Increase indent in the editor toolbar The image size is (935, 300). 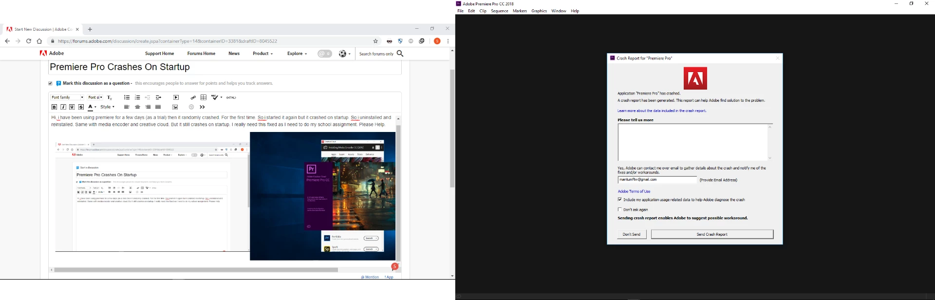click(158, 97)
